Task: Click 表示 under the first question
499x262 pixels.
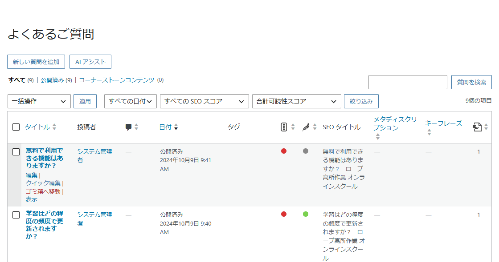Action: pyautogui.click(x=32, y=199)
